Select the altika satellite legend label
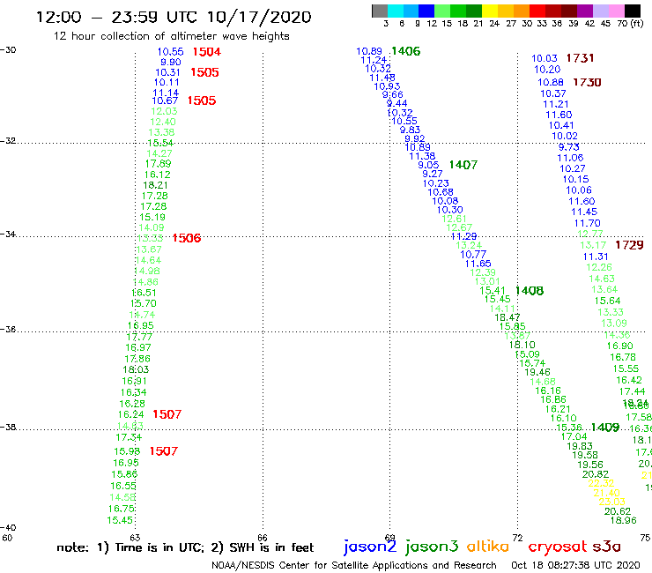Image resolution: width=652 pixels, height=573 pixels. click(x=487, y=547)
